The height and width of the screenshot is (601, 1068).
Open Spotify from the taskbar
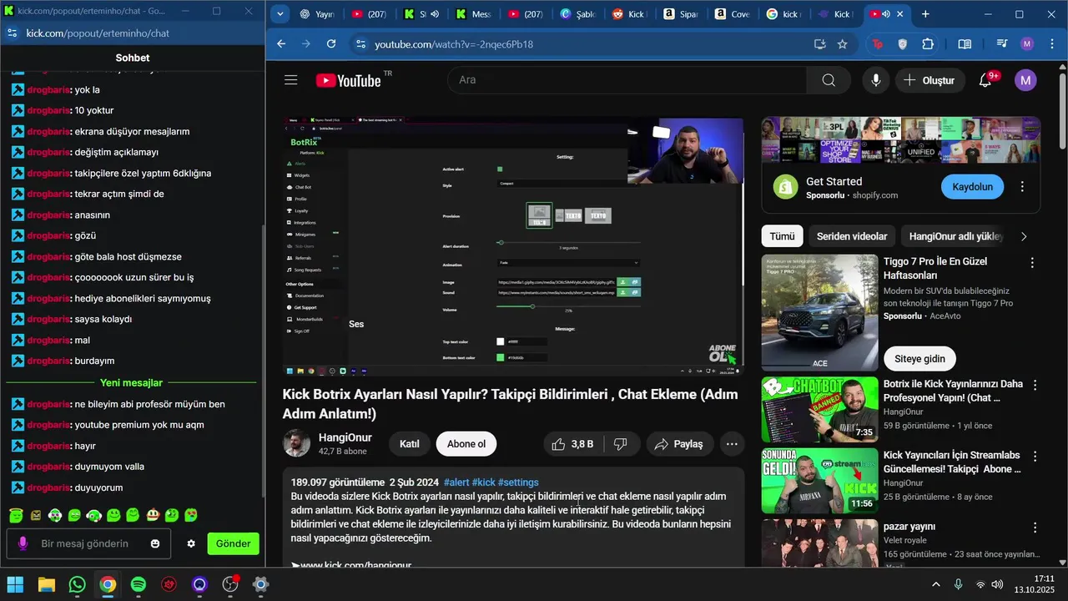coord(139,584)
